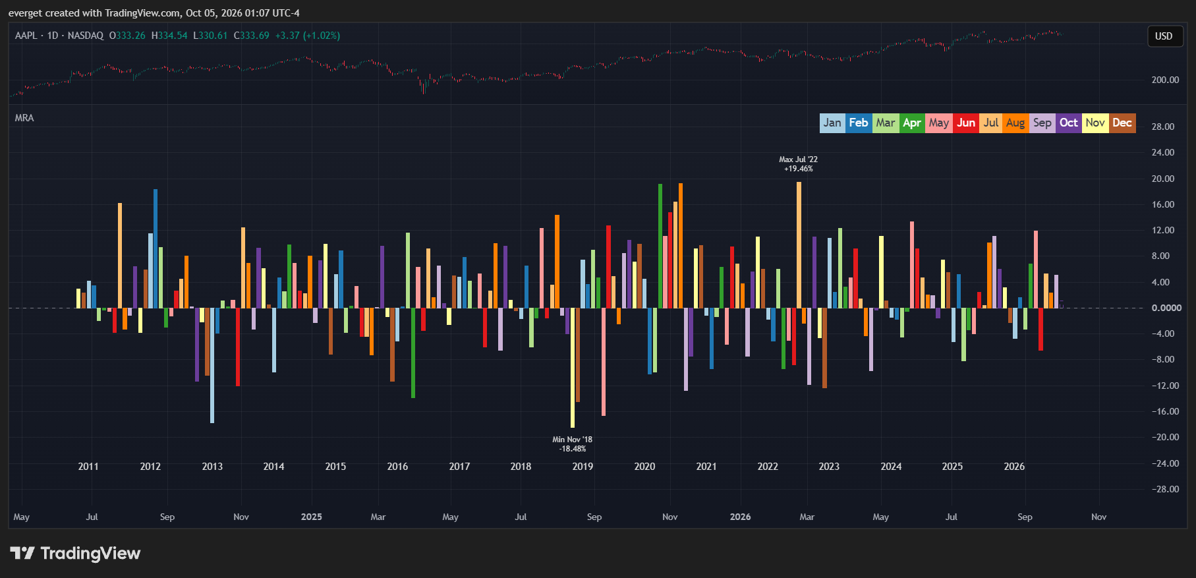Screen dimensions: 1196x578
Task: Click the bold 2025 time axis label
Action: coord(311,517)
